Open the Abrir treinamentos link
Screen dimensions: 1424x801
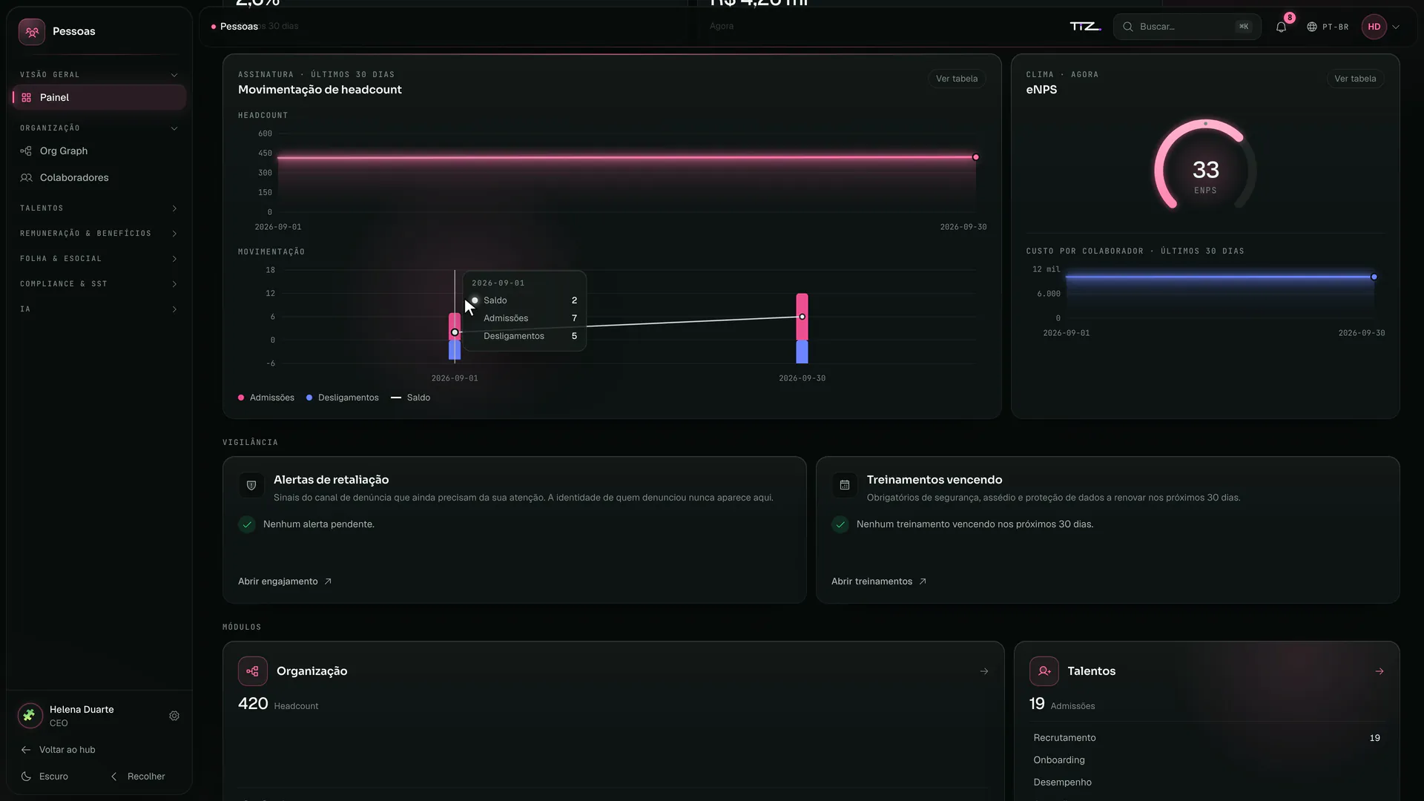[x=879, y=581]
